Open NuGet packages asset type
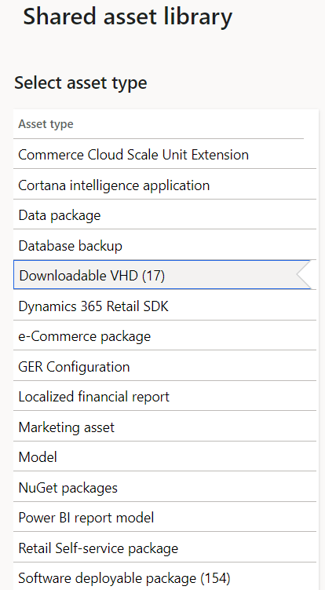The height and width of the screenshot is (590, 325). coord(165,488)
